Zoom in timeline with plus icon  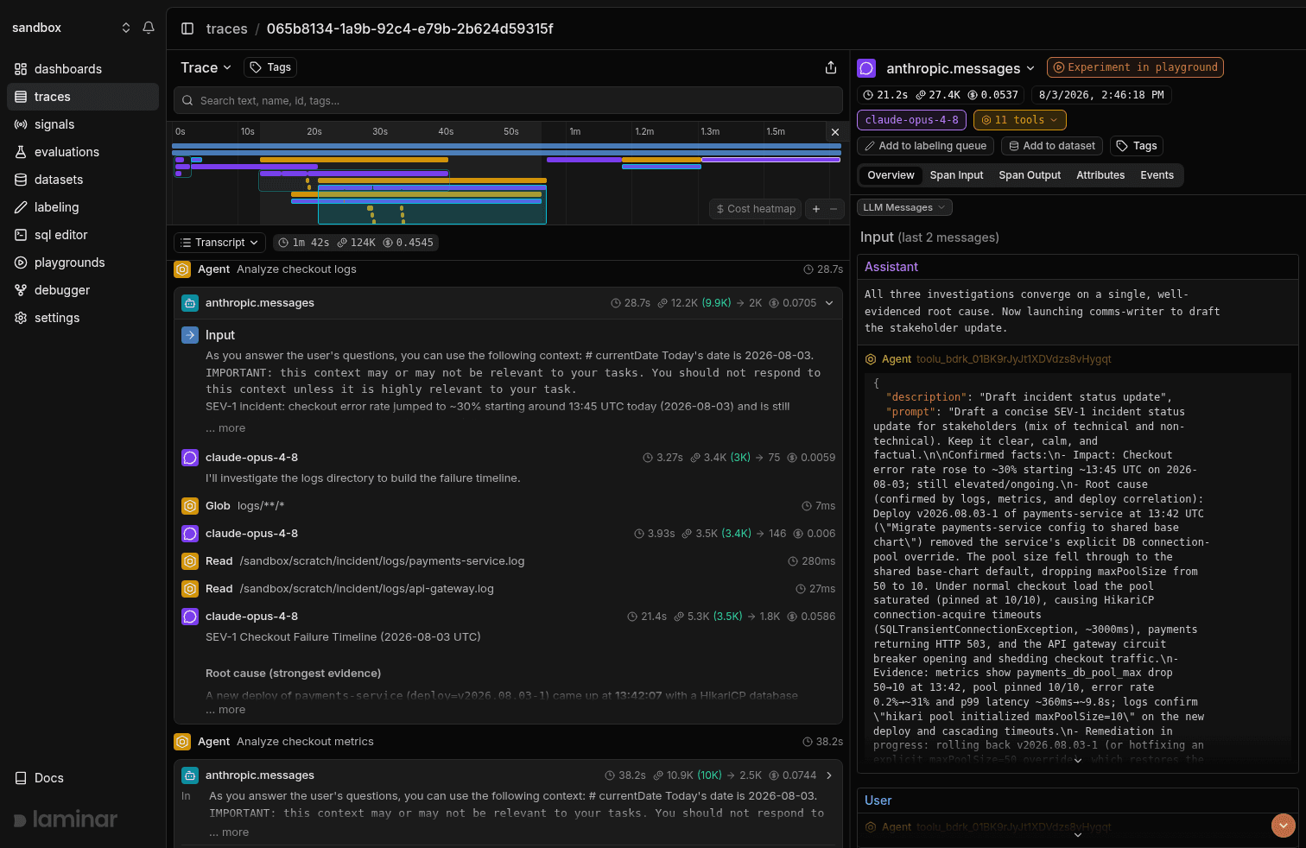pos(816,209)
